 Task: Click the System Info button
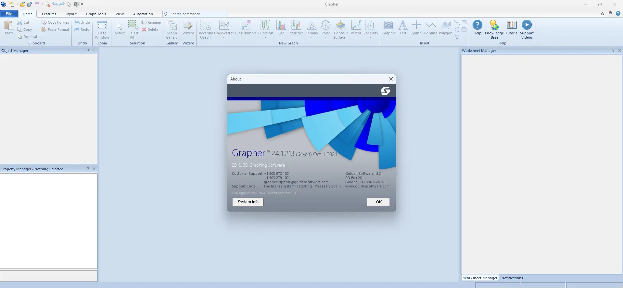248,202
